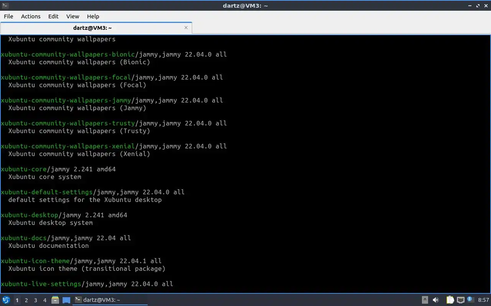Click 'Xubuntu community wallpapers (Bionic)' description
Image resolution: width=491 pixels, height=306 pixels.
(79, 62)
